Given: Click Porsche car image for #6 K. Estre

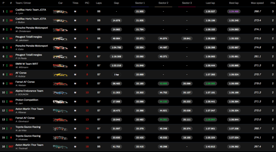Looking at the screenshot, I should [60, 48].
